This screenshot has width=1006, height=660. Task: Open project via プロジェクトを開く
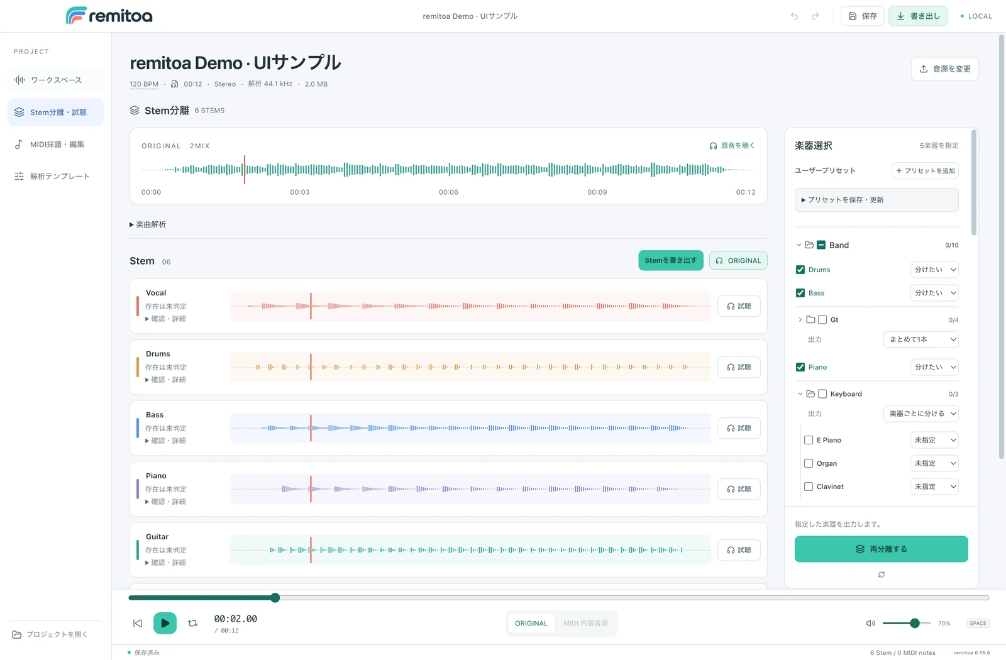[50, 634]
